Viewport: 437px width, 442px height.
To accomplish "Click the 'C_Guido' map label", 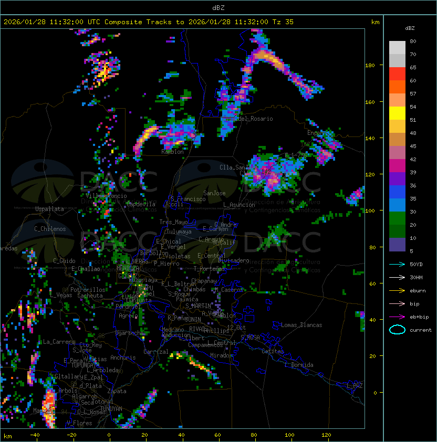I will coord(64,261).
